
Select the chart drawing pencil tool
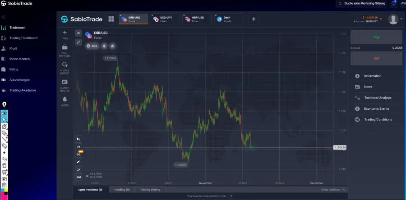[x=78, y=162]
